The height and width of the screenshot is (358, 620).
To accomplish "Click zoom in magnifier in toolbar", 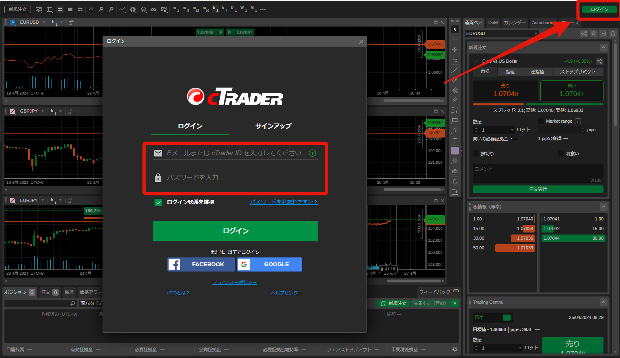I will coord(111,9).
